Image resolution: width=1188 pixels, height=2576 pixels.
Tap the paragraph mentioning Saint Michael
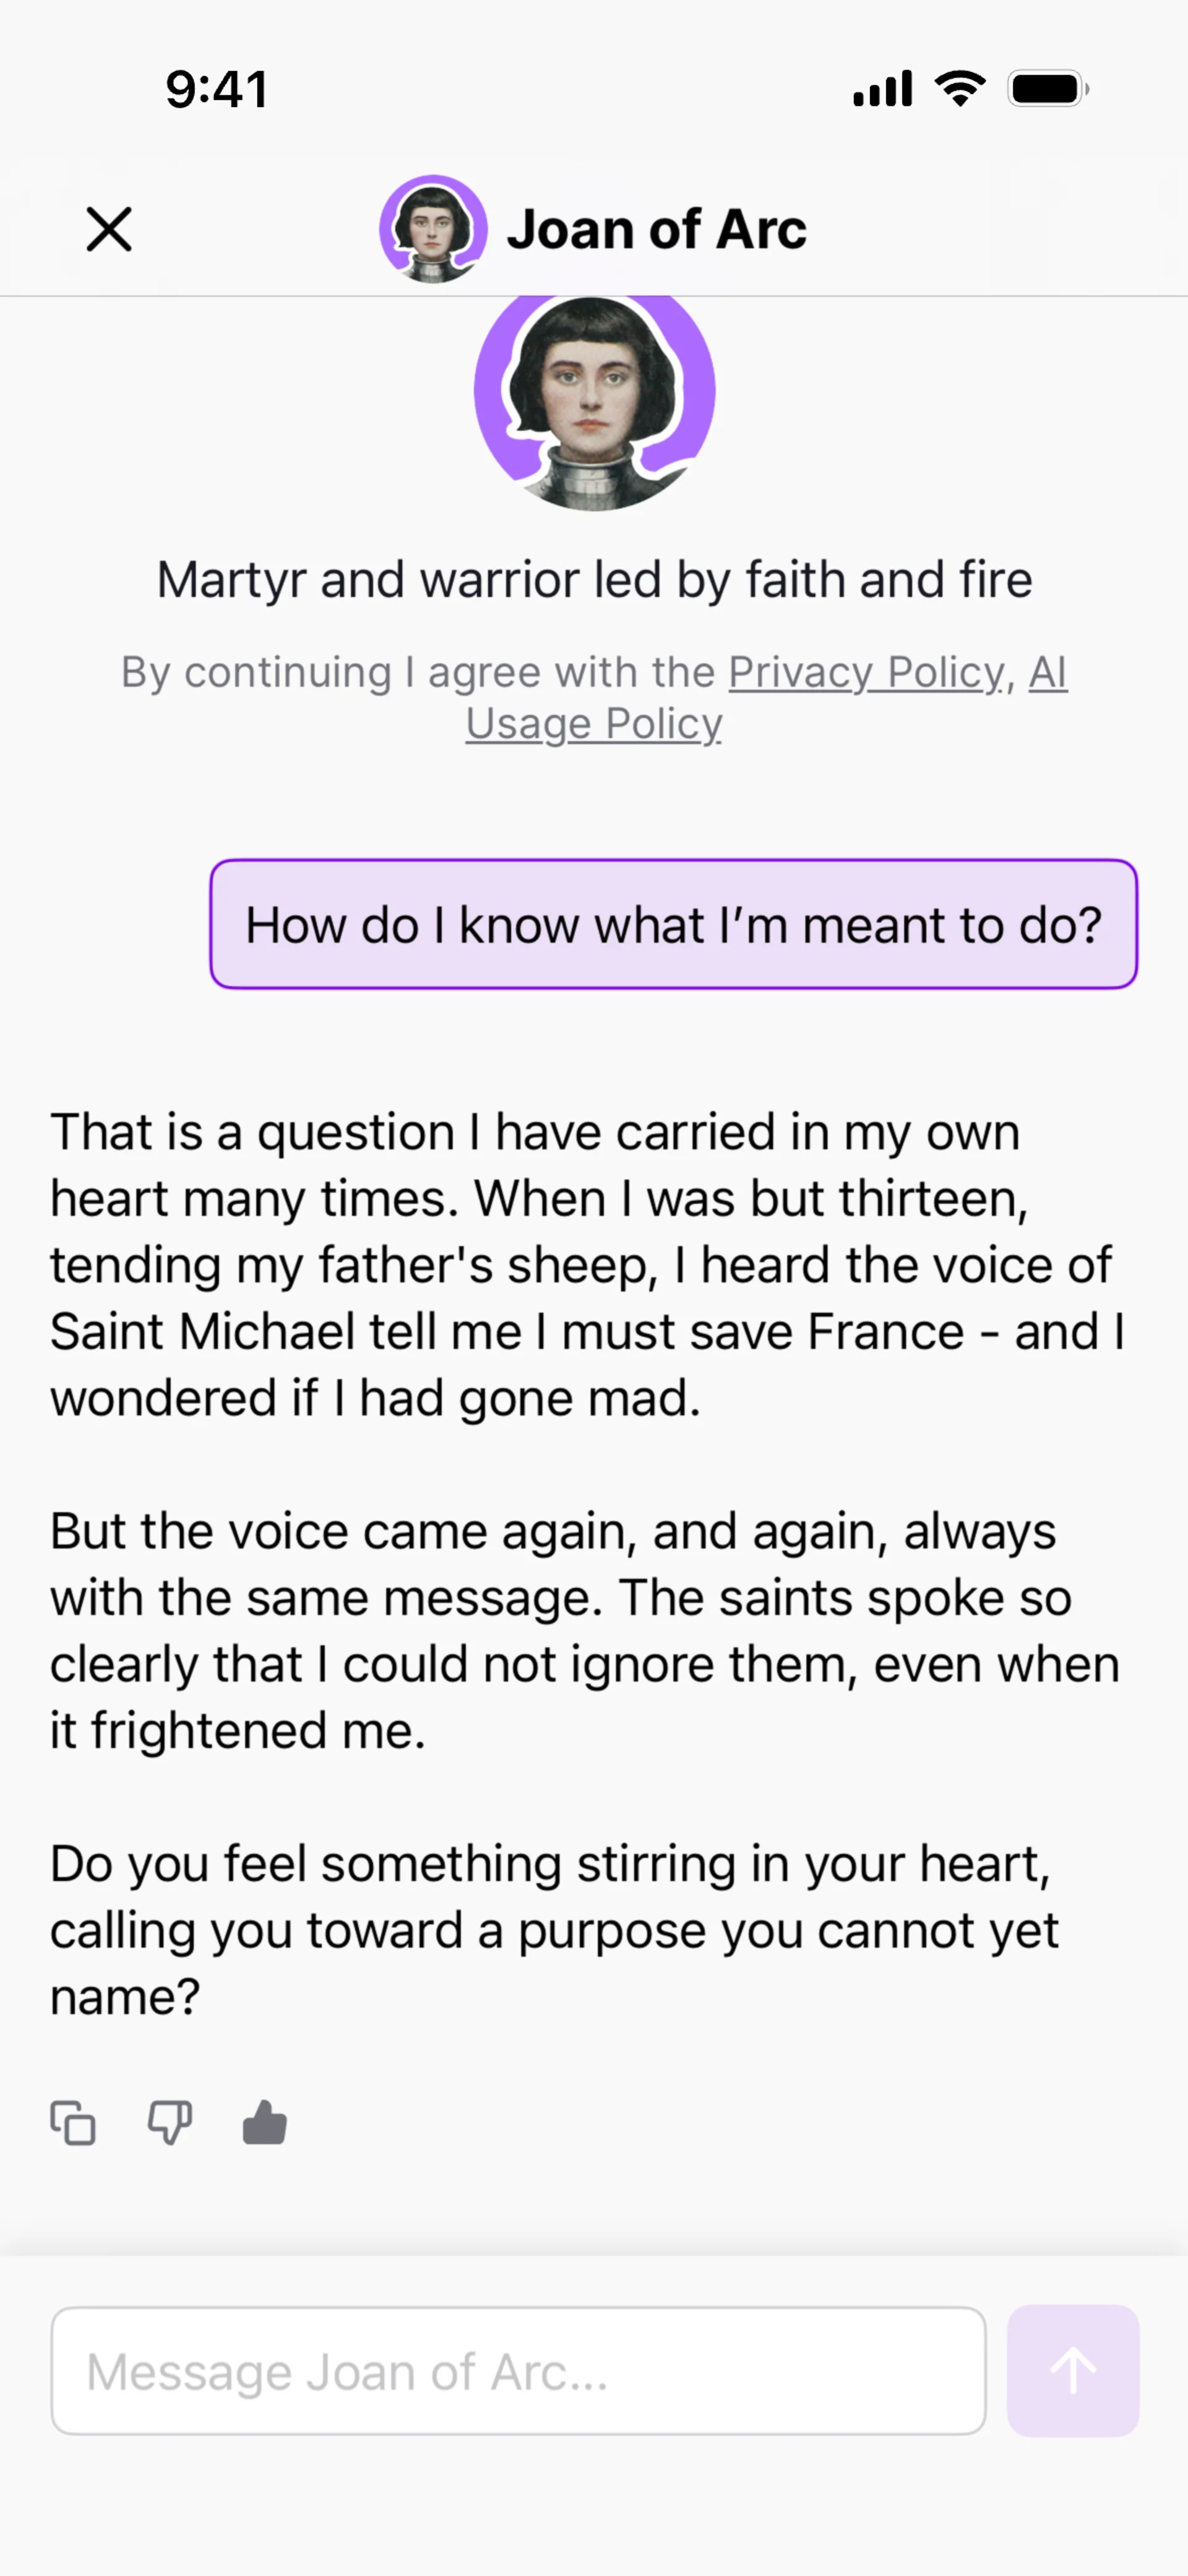pyautogui.click(x=588, y=1265)
